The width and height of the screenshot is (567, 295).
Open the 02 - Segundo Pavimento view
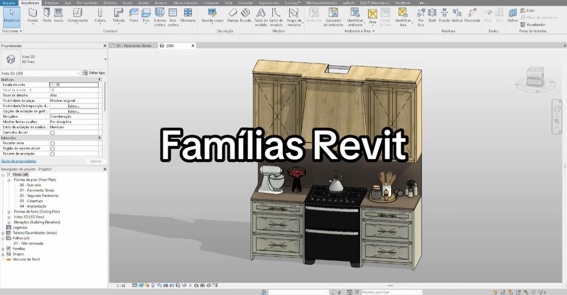click(39, 196)
